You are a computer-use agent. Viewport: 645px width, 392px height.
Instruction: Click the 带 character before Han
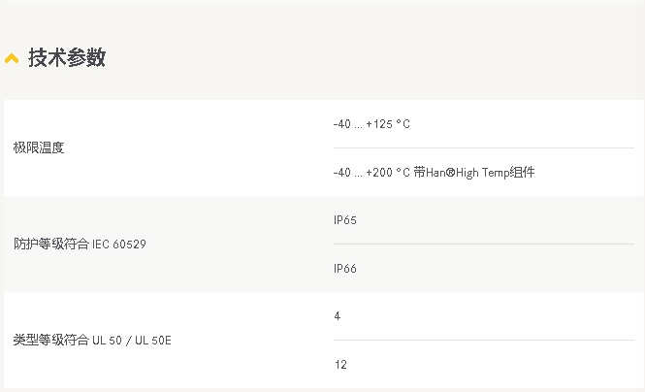[x=418, y=173]
